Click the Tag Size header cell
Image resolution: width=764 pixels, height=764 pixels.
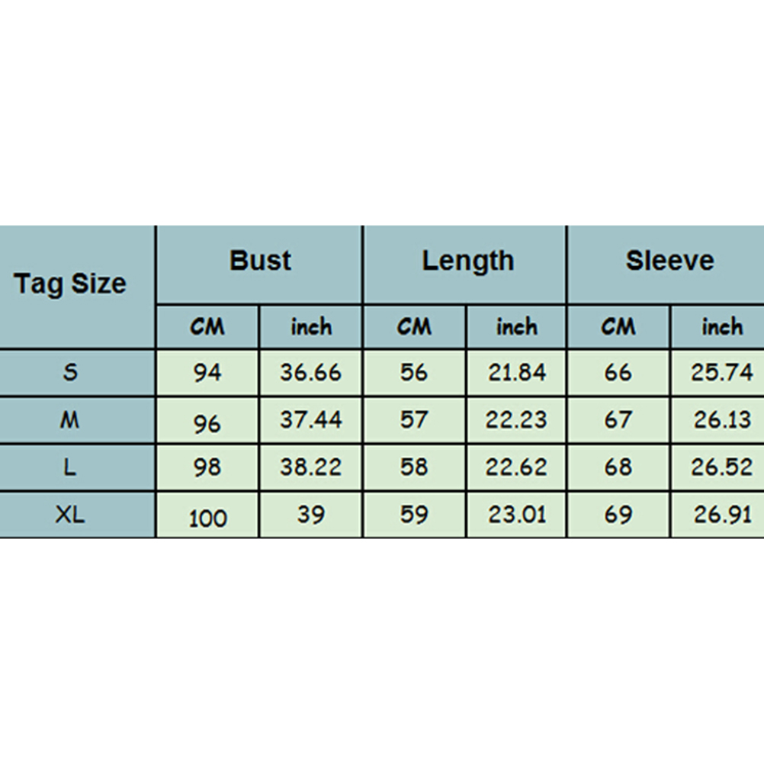(70, 285)
